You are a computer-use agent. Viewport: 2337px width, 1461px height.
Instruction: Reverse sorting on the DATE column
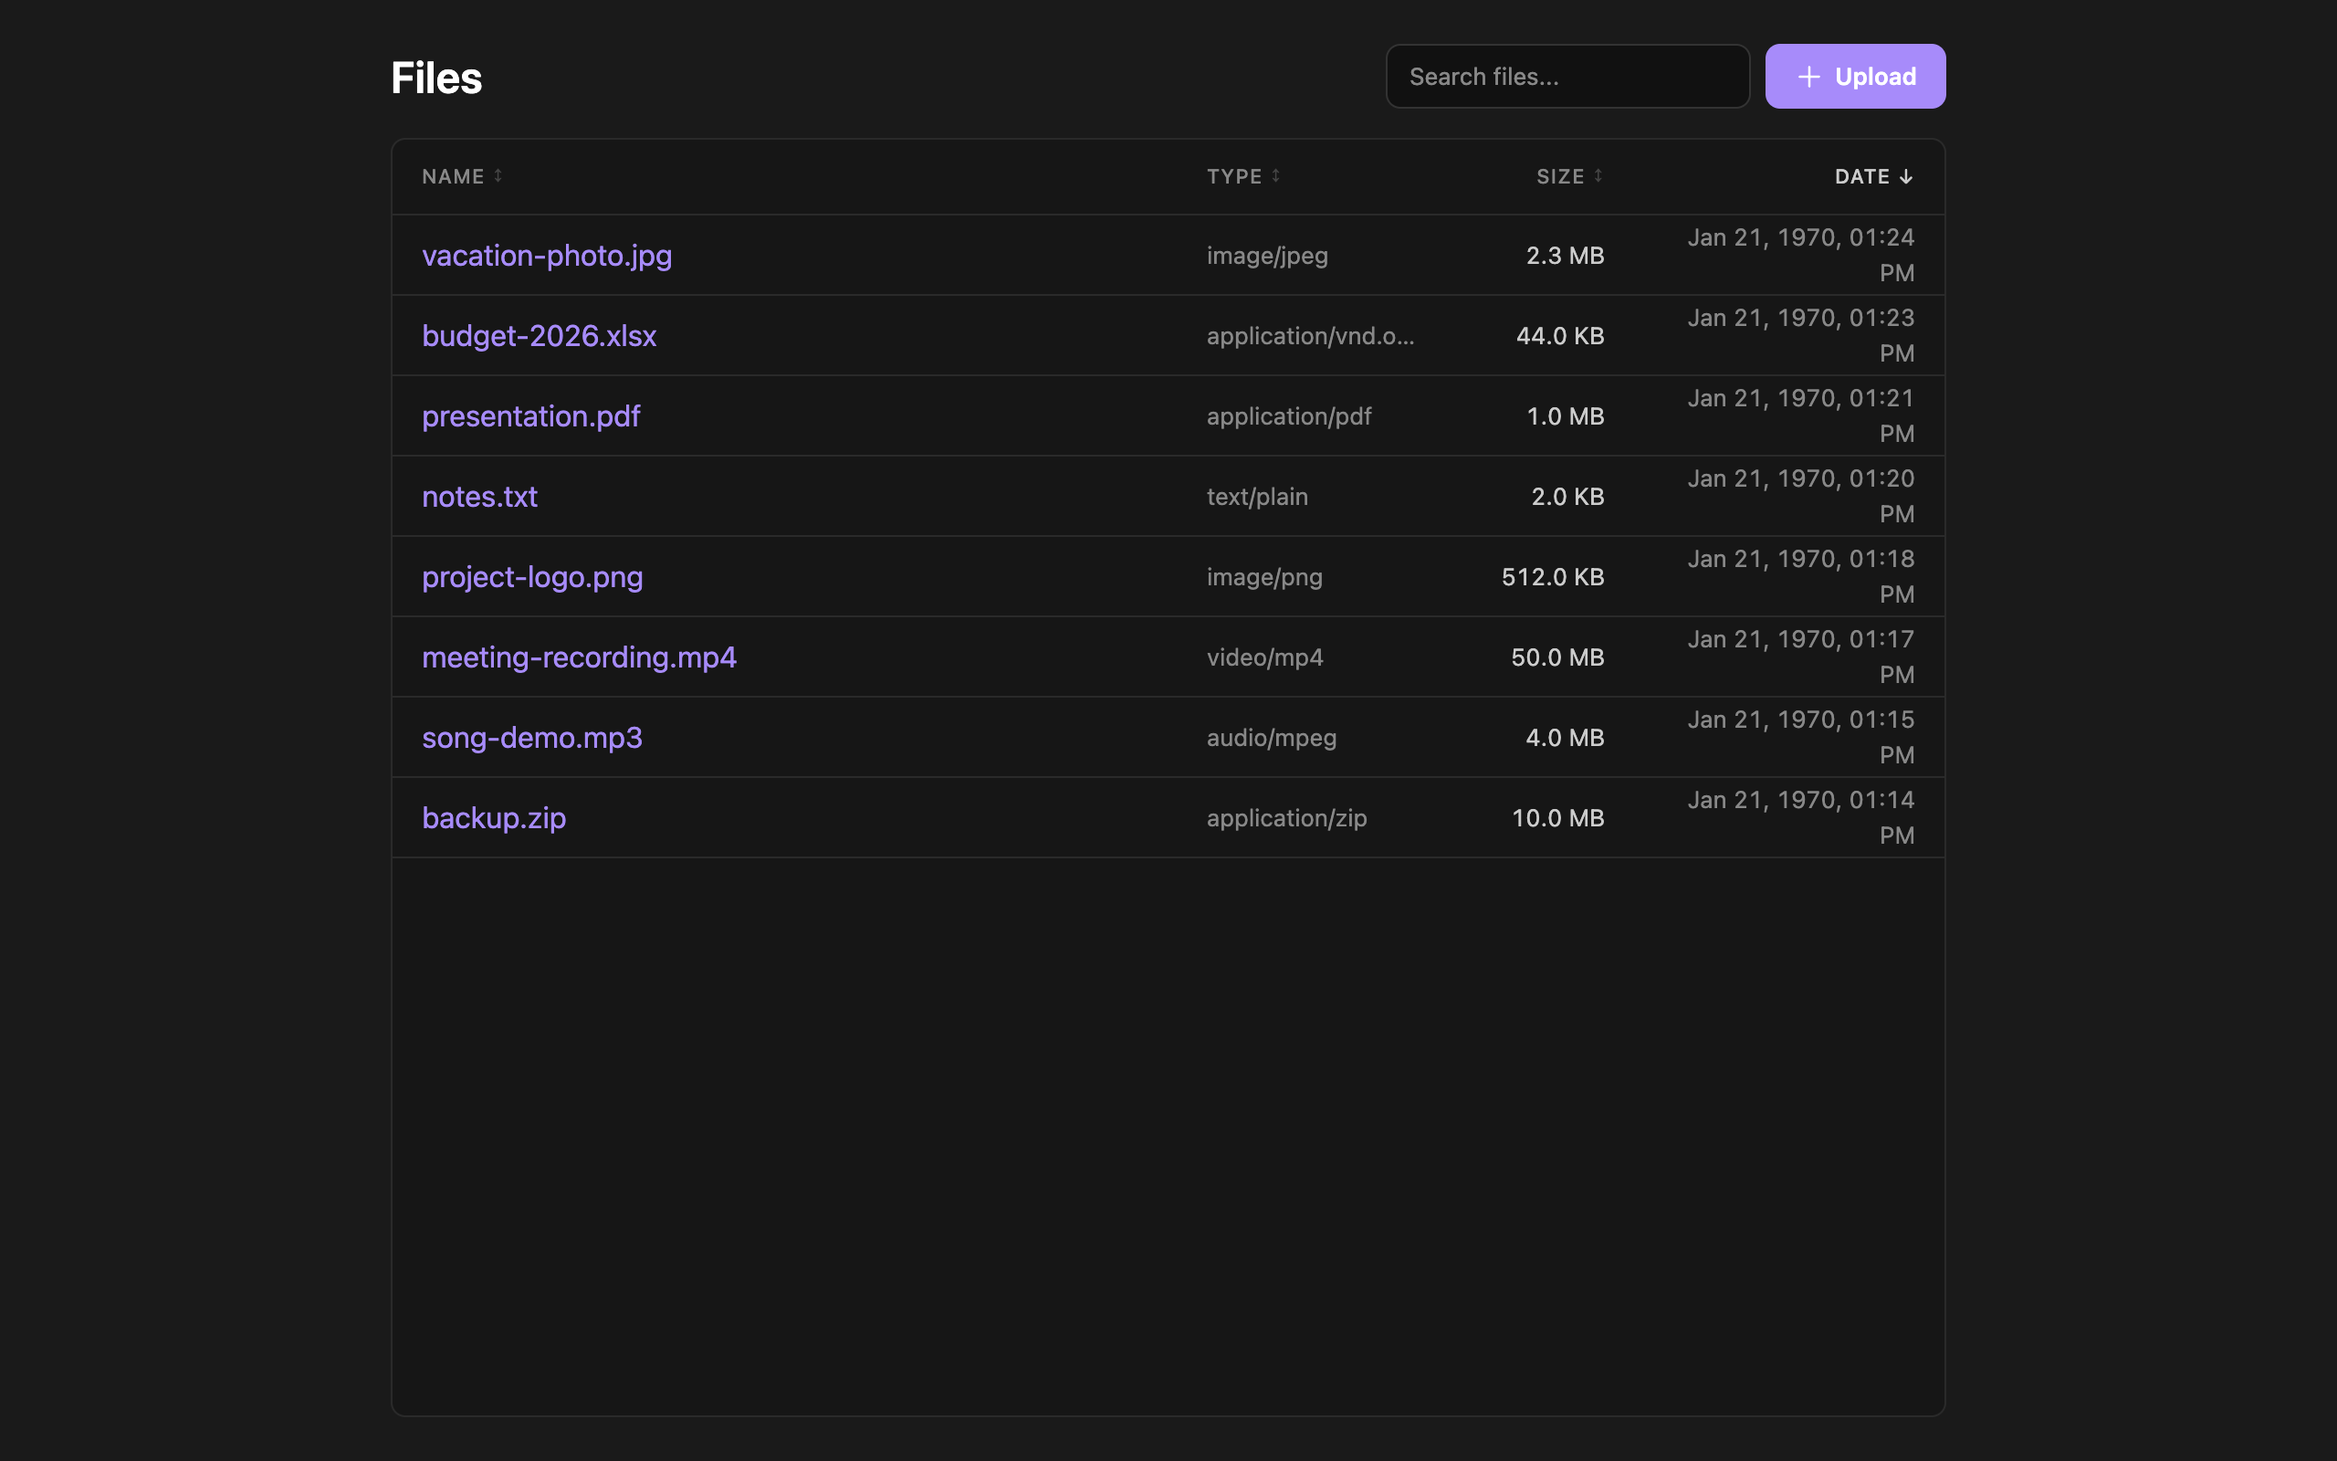pyautogui.click(x=1863, y=176)
